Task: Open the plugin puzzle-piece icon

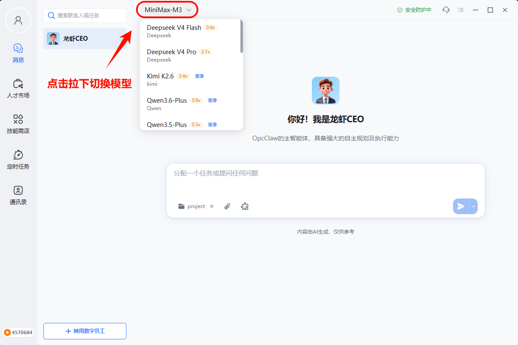Action: (244, 207)
